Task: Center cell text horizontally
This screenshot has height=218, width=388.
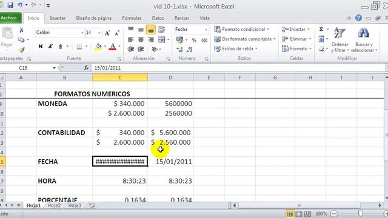Action: point(141,39)
